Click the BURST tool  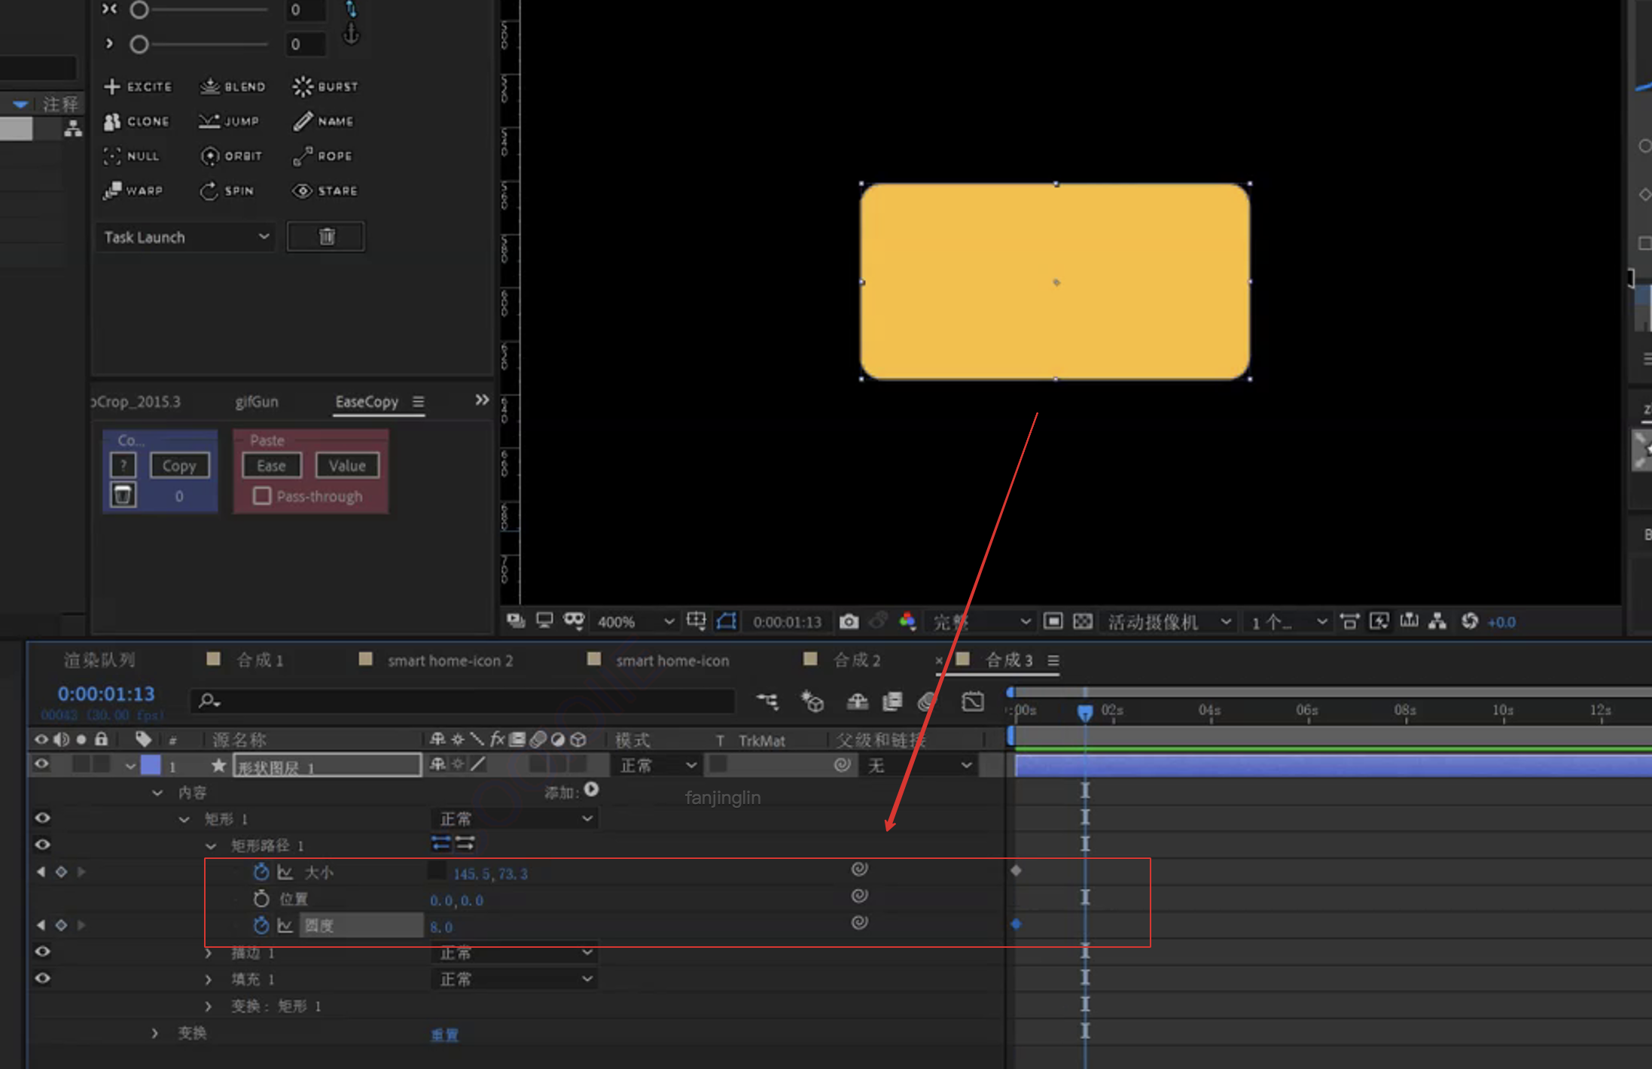pyautogui.click(x=325, y=87)
